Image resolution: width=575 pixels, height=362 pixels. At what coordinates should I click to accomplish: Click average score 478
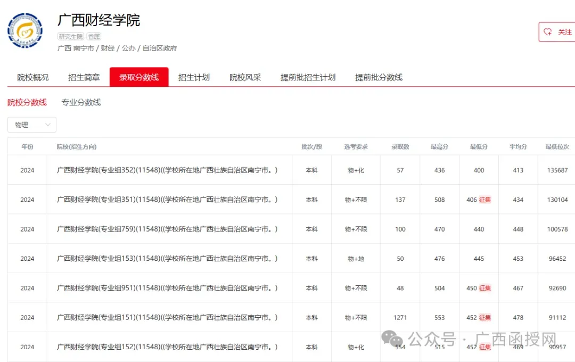point(518,318)
